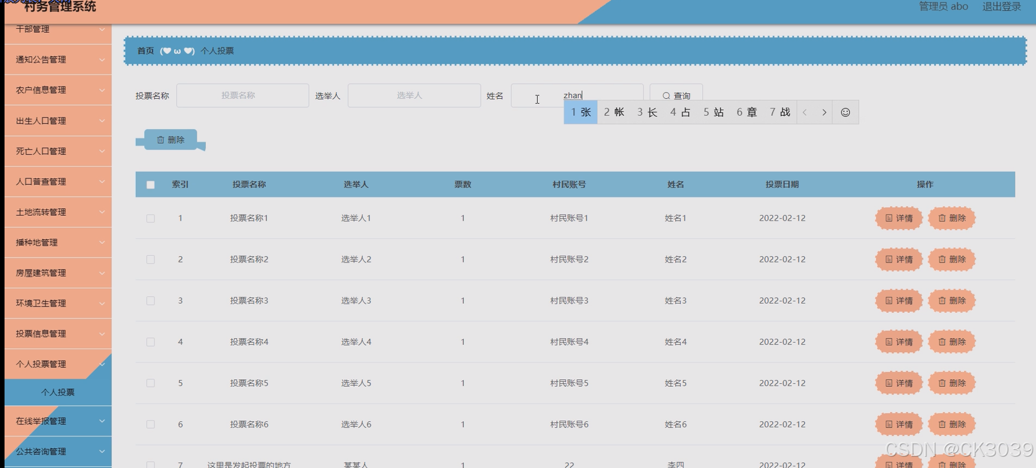The height and width of the screenshot is (468, 1036).
Task: Expand 在线举报管理 sidebar menu
Action: 58,421
